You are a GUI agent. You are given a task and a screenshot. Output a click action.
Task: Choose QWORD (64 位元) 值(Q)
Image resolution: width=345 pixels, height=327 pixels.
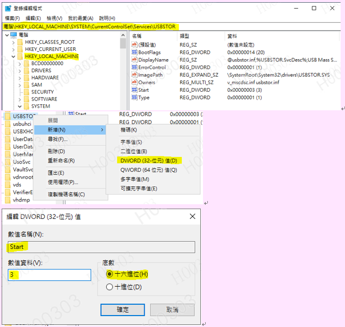149,170
